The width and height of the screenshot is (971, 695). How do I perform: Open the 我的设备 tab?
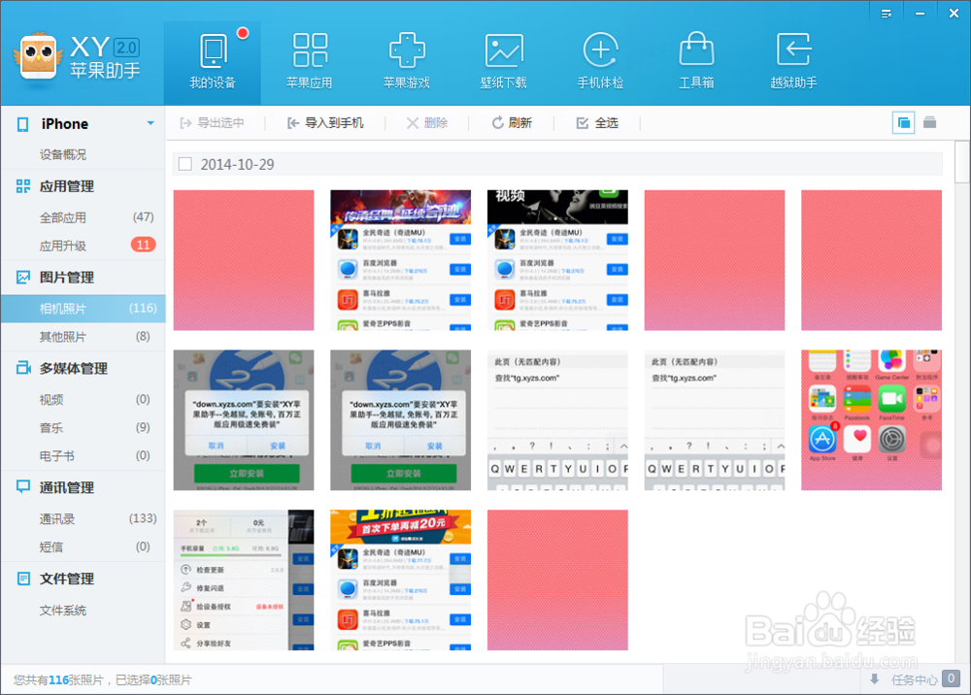[213, 62]
